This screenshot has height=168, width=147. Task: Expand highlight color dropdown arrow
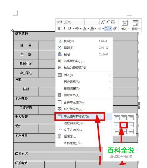(x=81, y=29)
